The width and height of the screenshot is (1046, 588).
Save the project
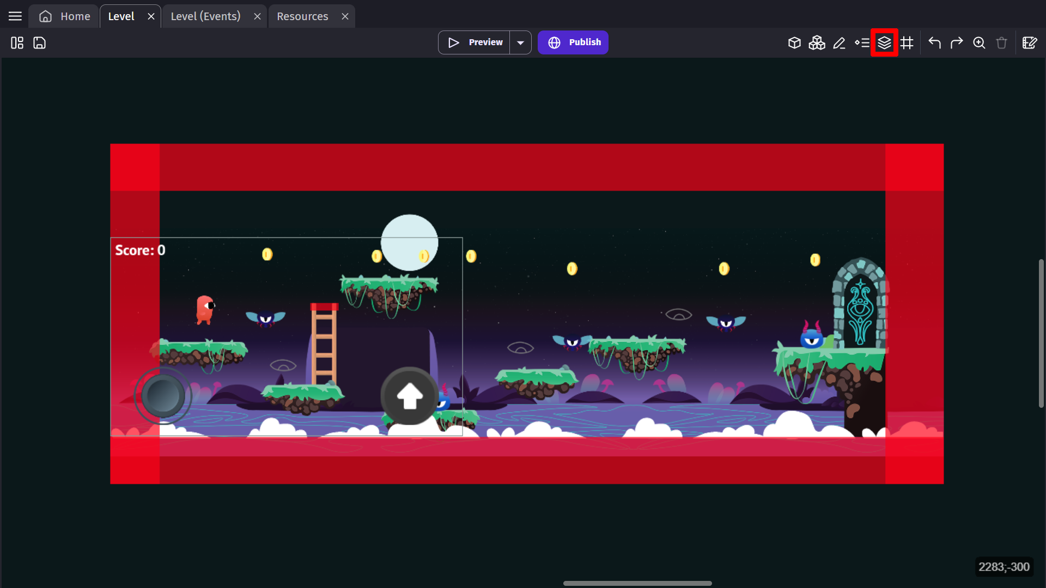[39, 42]
